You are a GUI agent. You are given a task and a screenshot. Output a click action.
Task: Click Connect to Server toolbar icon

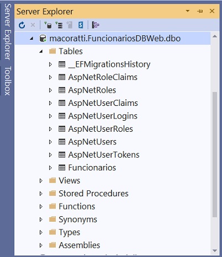pos(59,25)
